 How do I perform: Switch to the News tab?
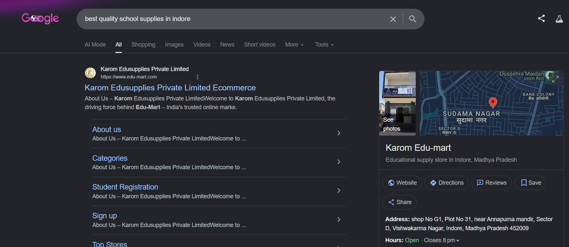(227, 45)
